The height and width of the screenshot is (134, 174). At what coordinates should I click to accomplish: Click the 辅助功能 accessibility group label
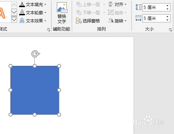61,29
